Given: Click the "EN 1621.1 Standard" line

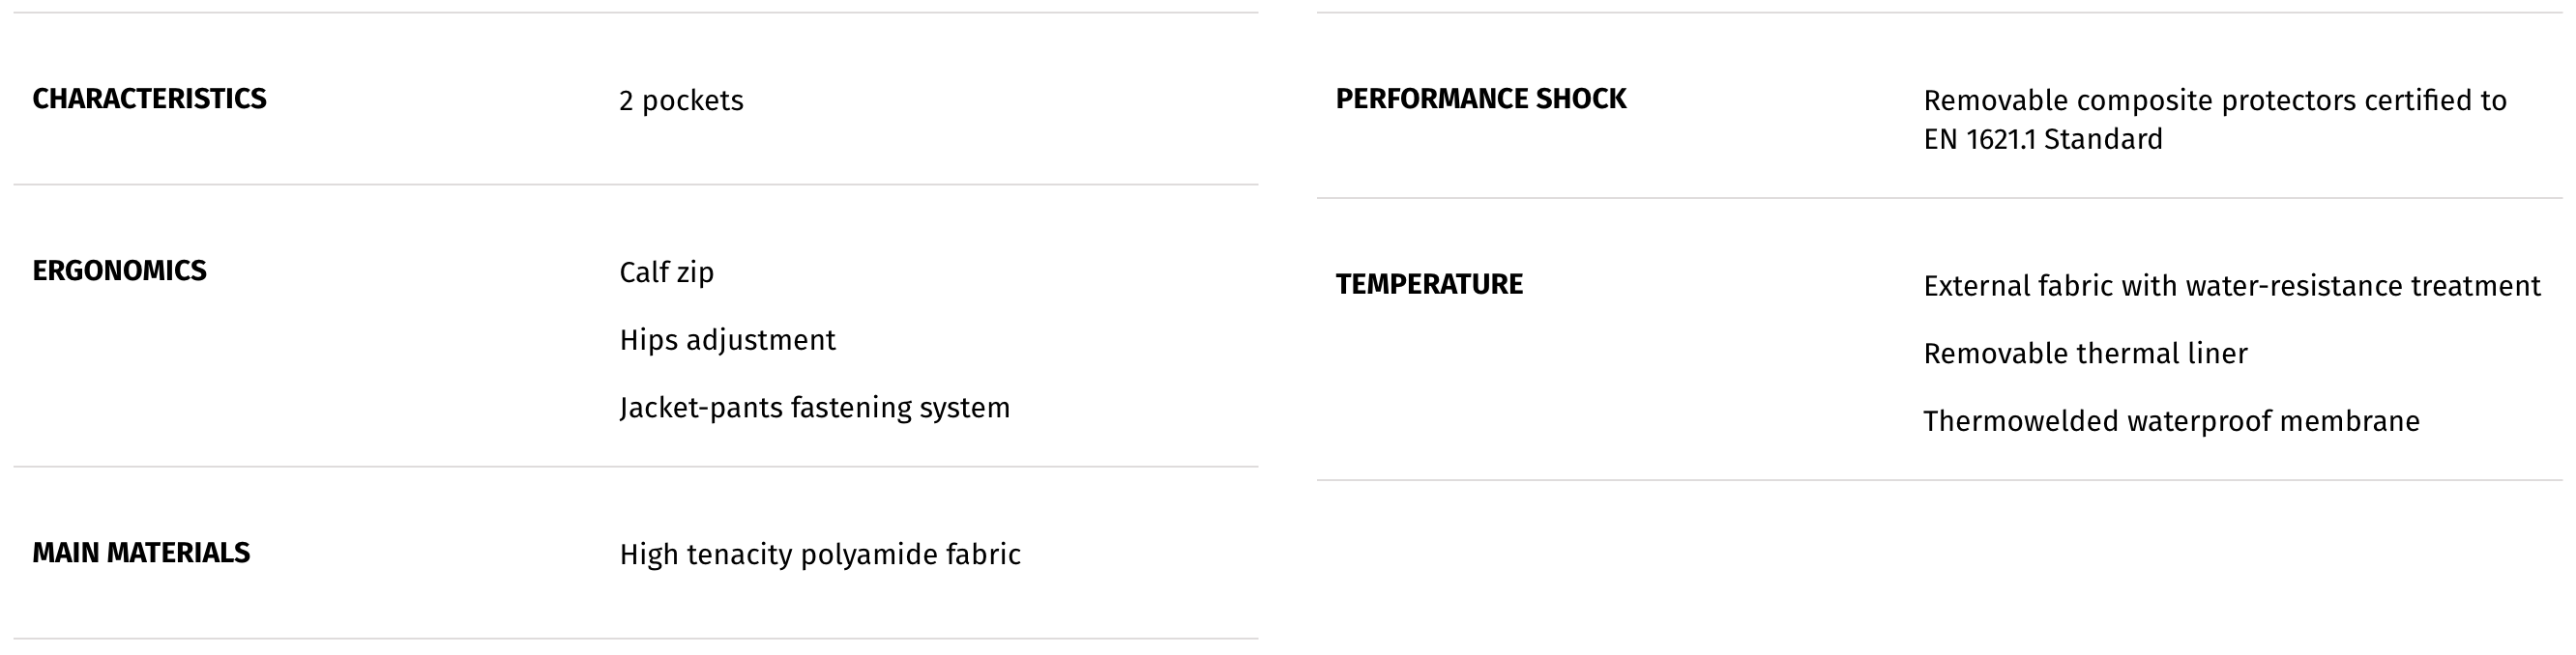Looking at the screenshot, I should [2042, 139].
